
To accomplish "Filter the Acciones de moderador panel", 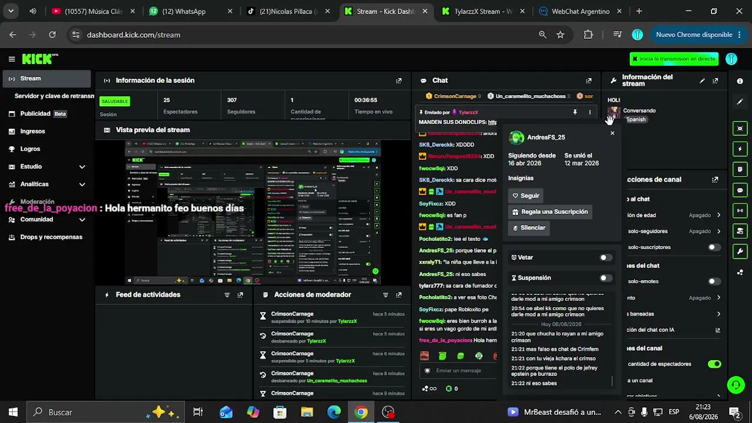I will (386, 295).
